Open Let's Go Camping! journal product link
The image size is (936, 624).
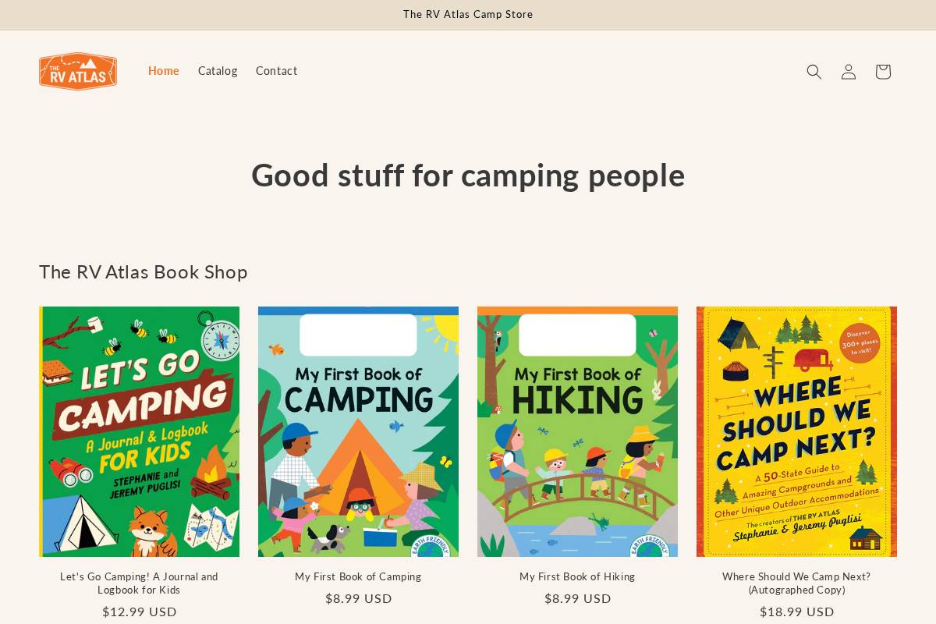pyautogui.click(x=139, y=583)
